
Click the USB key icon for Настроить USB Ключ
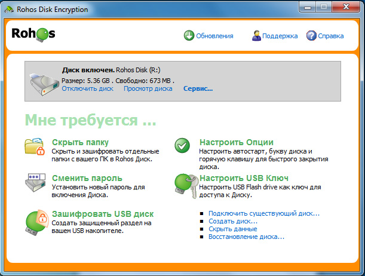tap(186, 186)
